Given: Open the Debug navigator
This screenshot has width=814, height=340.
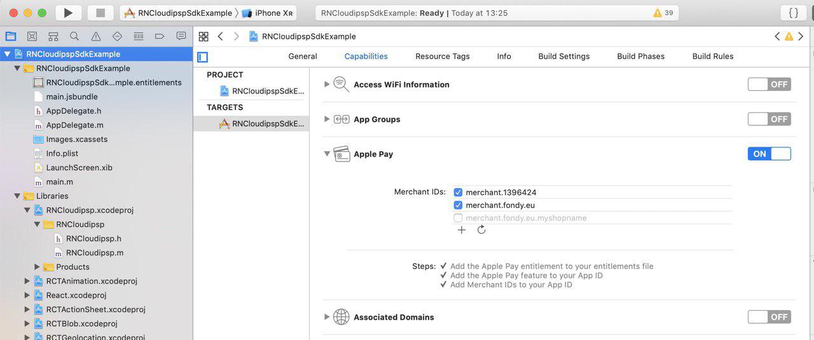Looking at the screenshot, I should [x=139, y=36].
